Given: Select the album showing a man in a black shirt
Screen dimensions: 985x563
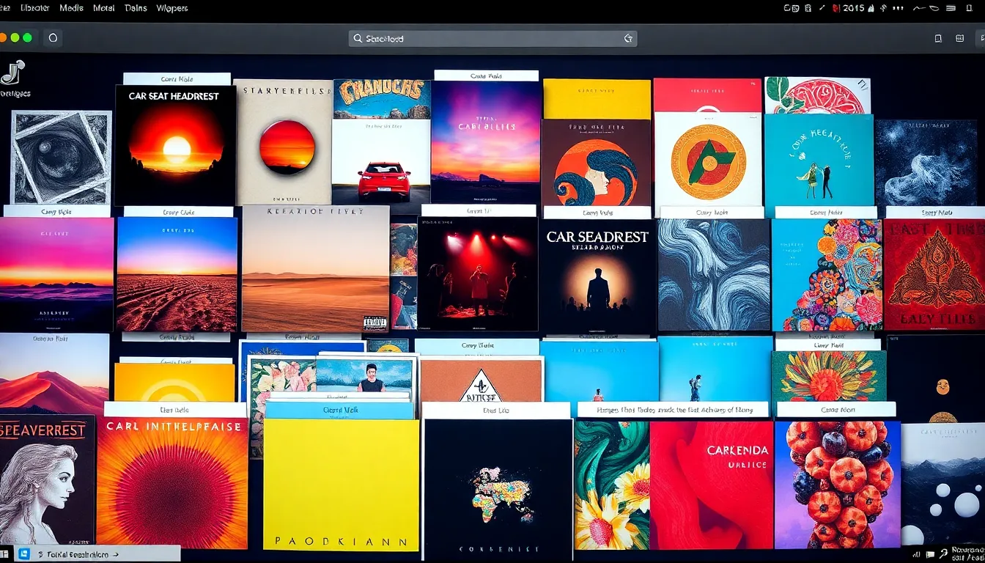Looking at the screenshot, I should point(365,375).
